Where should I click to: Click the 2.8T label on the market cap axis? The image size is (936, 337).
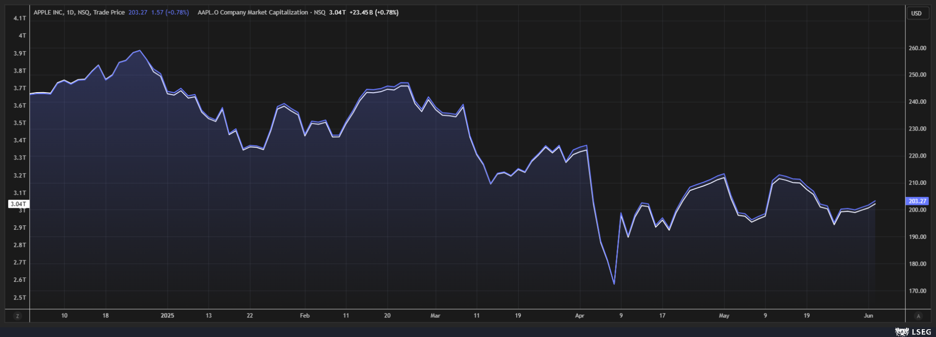coord(20,245)
